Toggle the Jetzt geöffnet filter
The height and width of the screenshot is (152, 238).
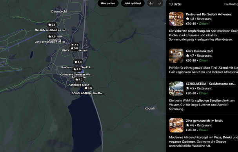[133, 4]
